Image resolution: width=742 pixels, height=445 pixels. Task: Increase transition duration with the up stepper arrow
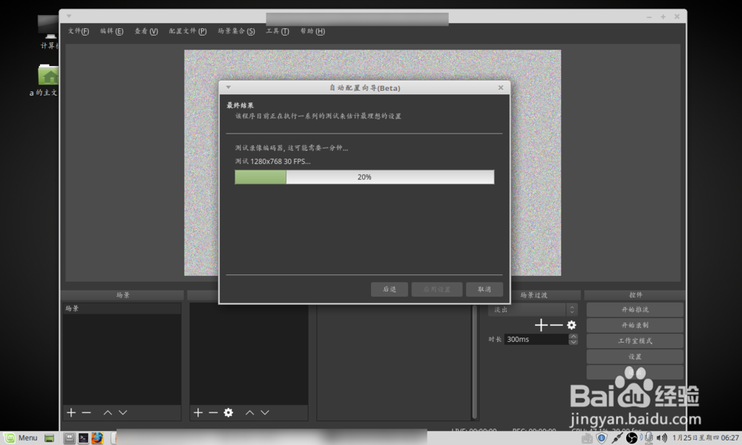coord(572,336)
